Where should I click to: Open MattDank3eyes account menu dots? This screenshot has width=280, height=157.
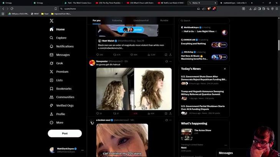coord(82,150)
